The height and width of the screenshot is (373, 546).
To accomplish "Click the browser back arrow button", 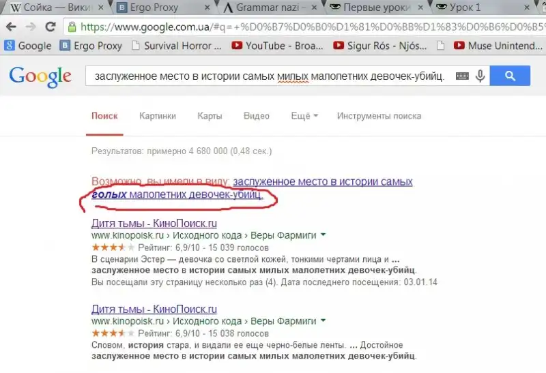I will coord(12,28).
